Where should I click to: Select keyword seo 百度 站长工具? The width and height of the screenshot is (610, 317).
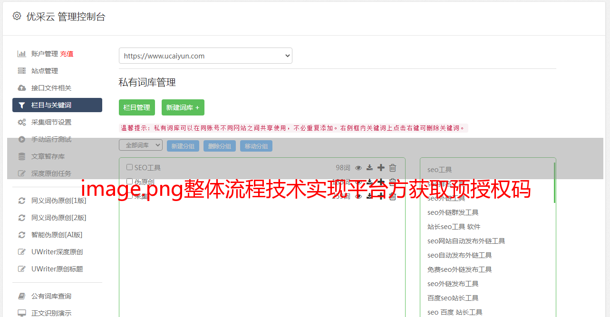pyautogui.click(x=455, y=312)
